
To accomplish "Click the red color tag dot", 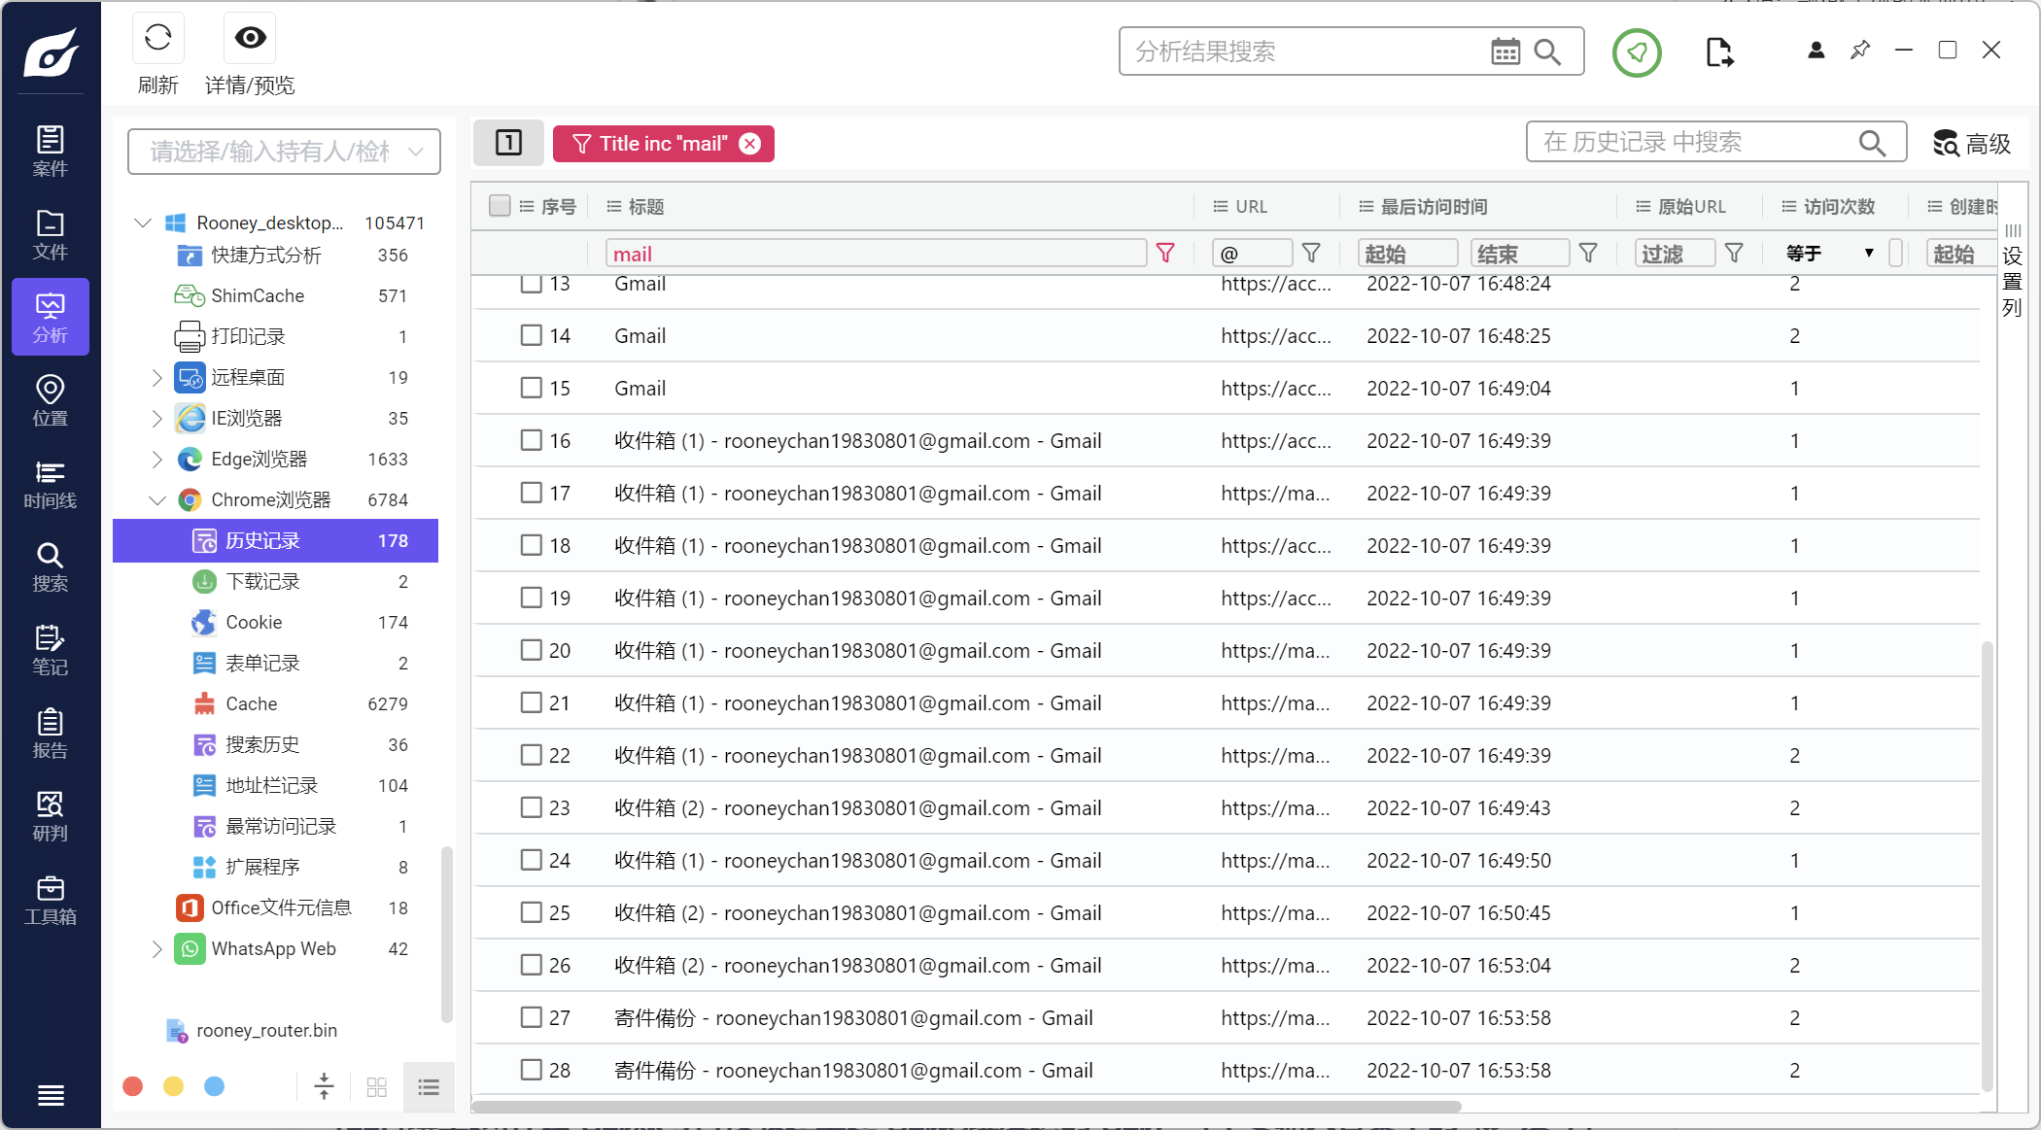I will (x=133, y=1086).
